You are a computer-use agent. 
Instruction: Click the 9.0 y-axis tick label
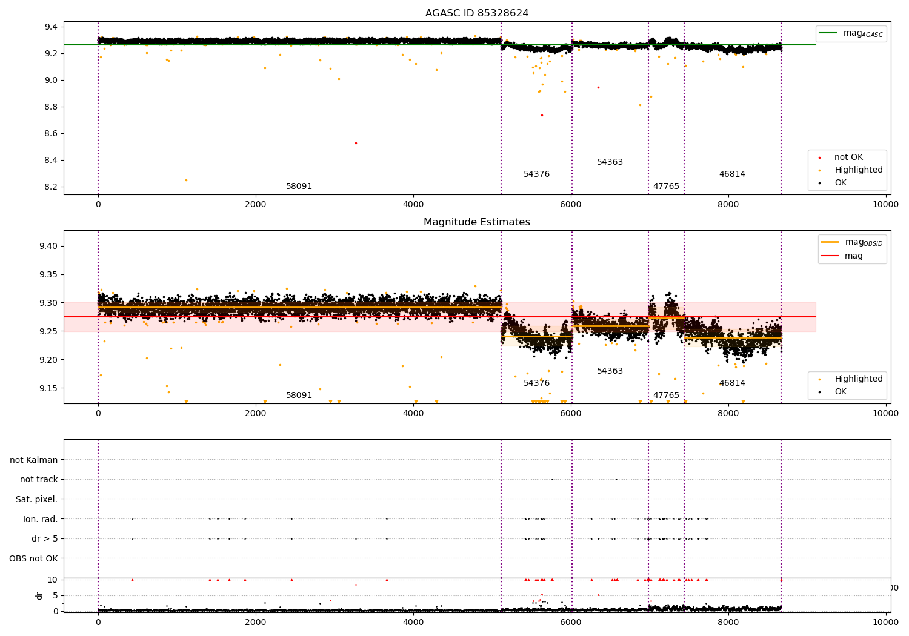coord(51,81)
